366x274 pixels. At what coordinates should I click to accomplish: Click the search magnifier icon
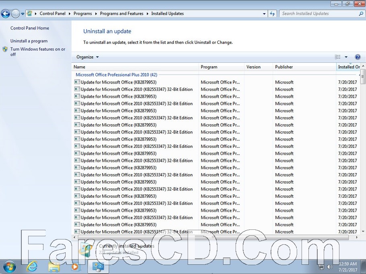[361, 14]
